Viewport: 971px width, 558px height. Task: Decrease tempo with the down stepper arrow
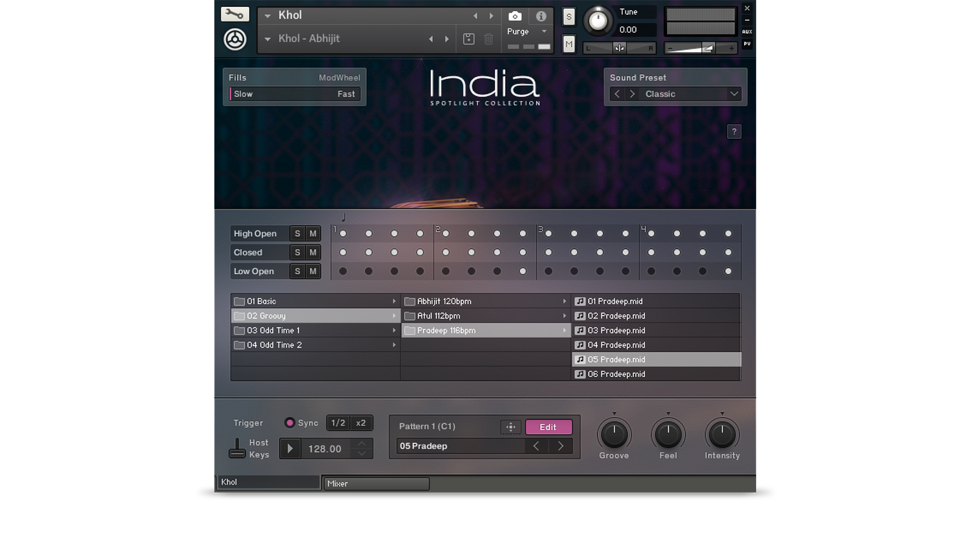[x=361, y=454]
